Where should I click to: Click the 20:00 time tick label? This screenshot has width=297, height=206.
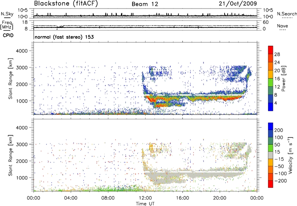pos(219,198)
